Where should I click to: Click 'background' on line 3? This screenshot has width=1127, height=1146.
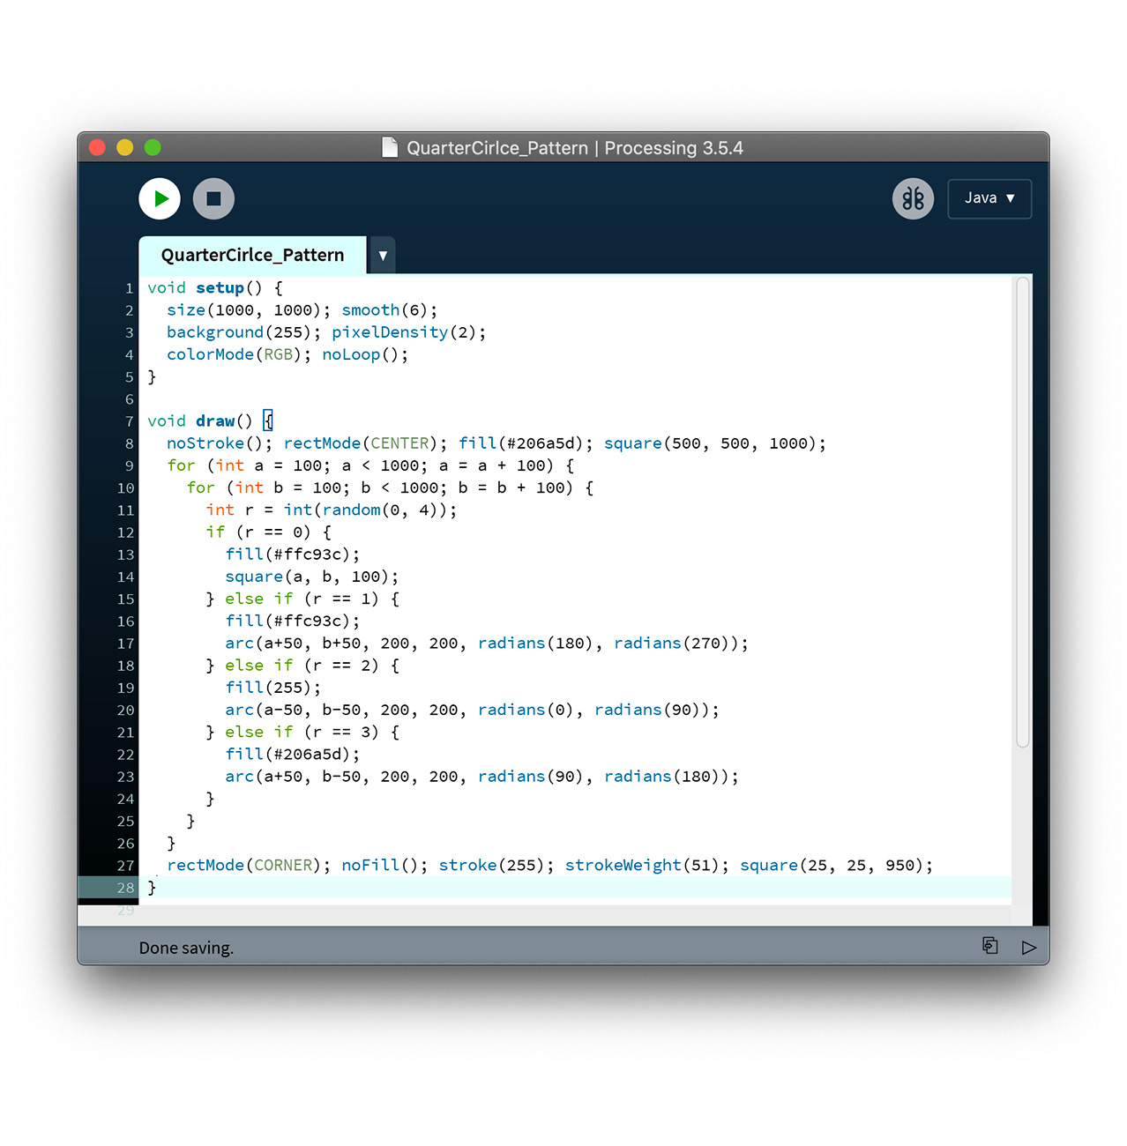coord(215,332)
